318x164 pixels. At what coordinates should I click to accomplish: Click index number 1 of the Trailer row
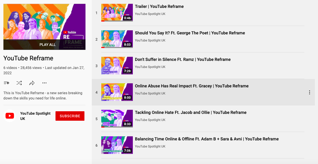[x=97, y=13]
